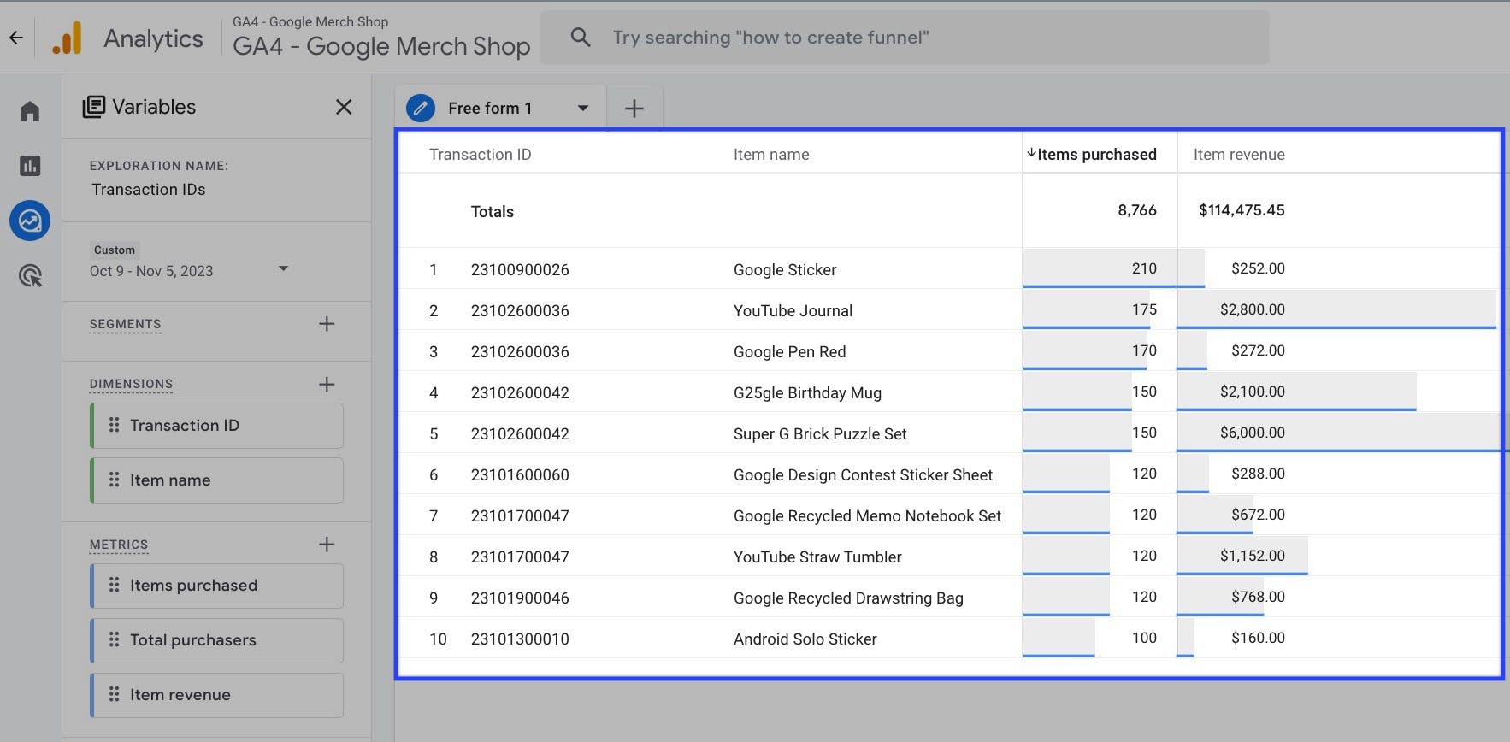Viewport: 1510px width, 742px height.
Task: Click the back arrow icon
Action: click(16, 38)
